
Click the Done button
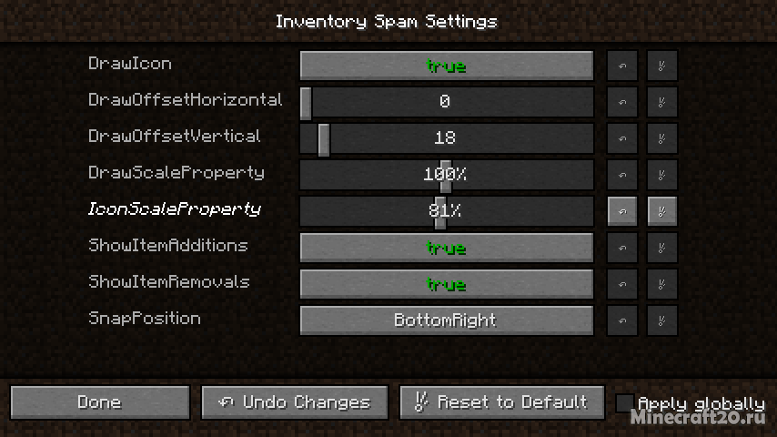pos(100,402)
